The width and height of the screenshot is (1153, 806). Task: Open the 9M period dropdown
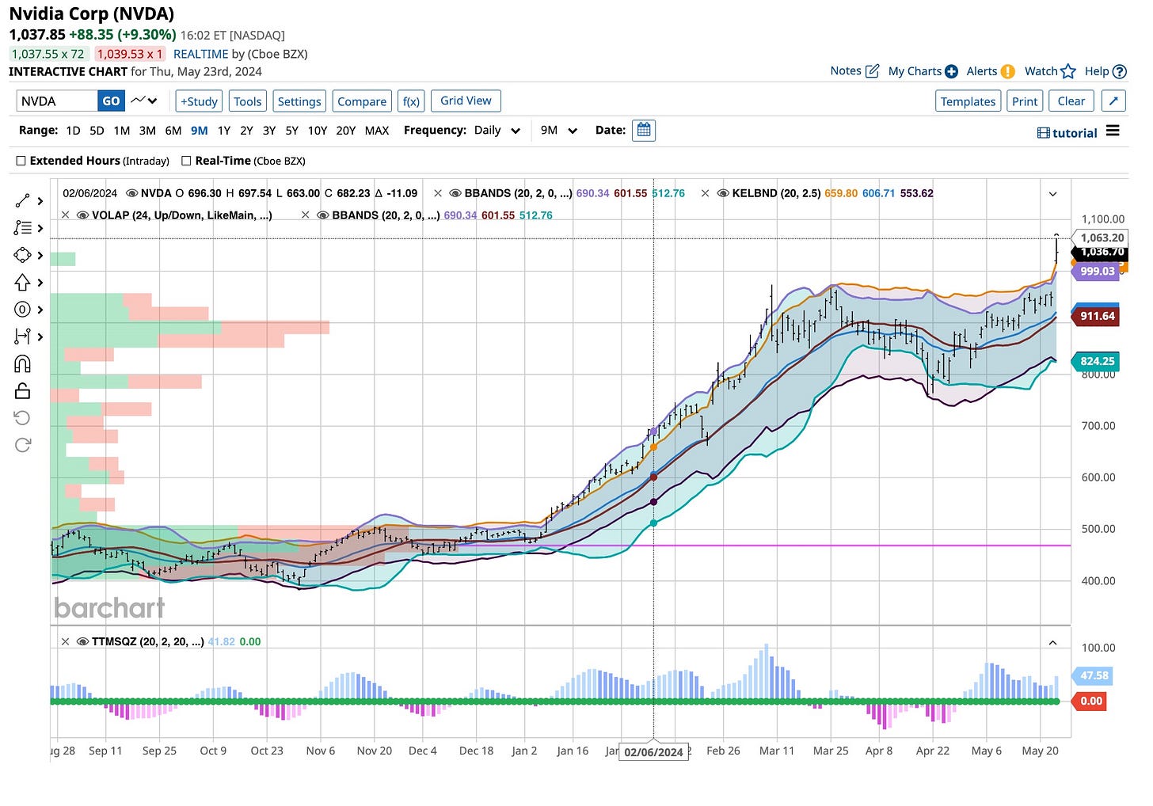tap(559, 131)
